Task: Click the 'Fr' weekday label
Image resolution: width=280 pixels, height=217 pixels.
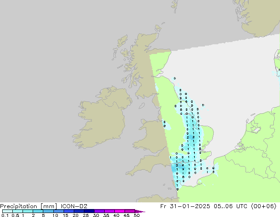Action: (163, 206)
